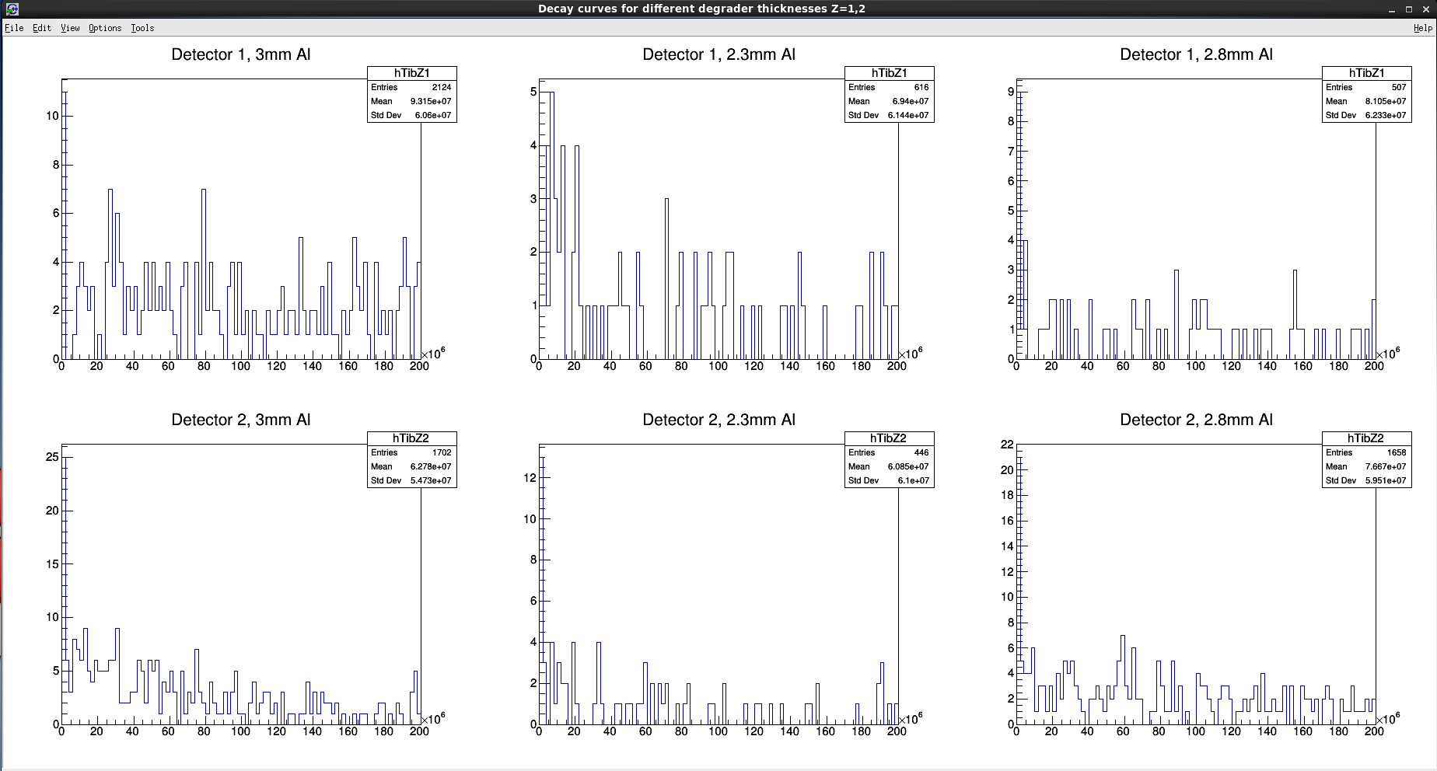The width and height of the screenshot is (1437, 771).
Task: Close the decay curves window
Action: (1425, 9)
